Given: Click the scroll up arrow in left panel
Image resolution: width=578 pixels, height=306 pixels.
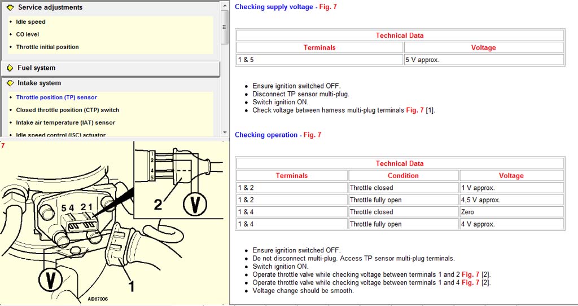Looking at the screenshot, I should click(225, 5).
